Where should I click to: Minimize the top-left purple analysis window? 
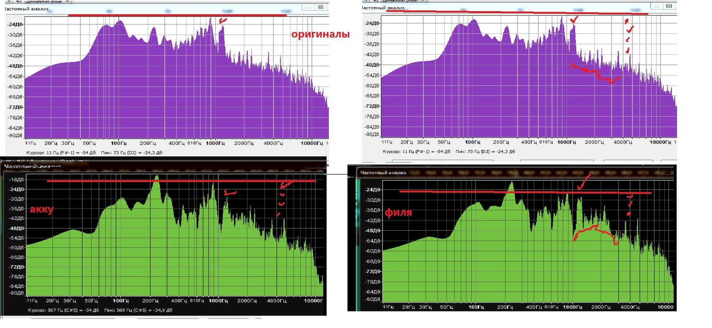[308, 7]
